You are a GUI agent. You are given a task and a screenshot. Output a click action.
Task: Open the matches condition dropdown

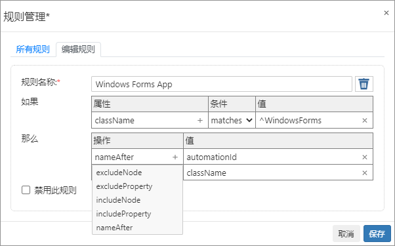(x=232, y=120)
